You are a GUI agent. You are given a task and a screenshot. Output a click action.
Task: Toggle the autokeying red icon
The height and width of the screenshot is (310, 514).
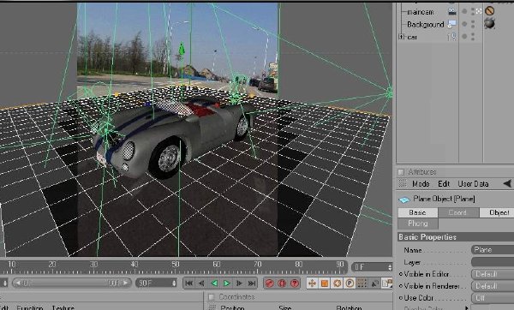coord(282,283)
